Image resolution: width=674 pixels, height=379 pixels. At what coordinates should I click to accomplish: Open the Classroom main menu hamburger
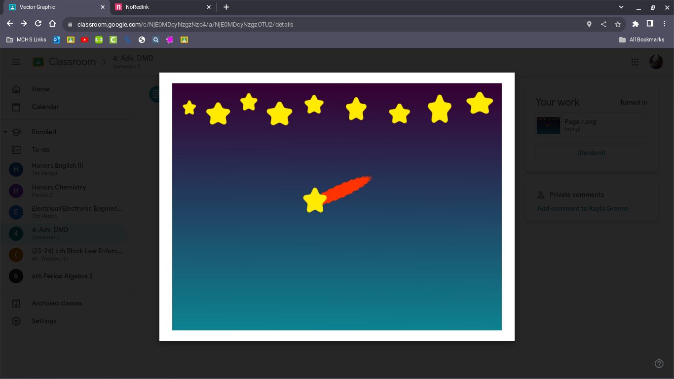point(16,62)
